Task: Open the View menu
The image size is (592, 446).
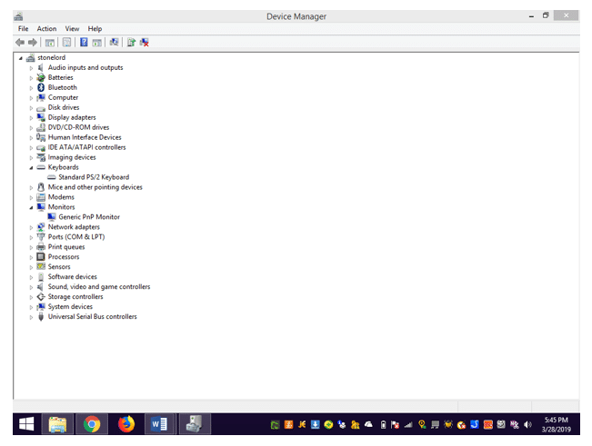Action: coord(72,29)
